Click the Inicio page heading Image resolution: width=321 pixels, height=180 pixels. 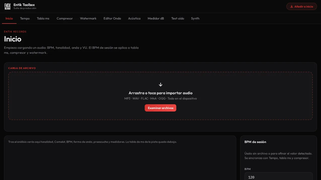(x=13, y=39)
